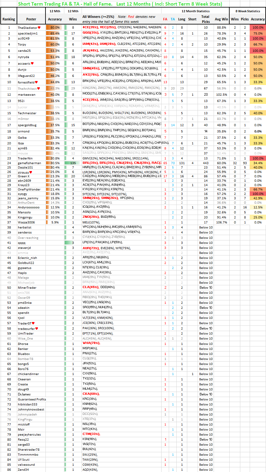Click poster name 'sci9249'
The image size is (266, 472).
[24, 38]
